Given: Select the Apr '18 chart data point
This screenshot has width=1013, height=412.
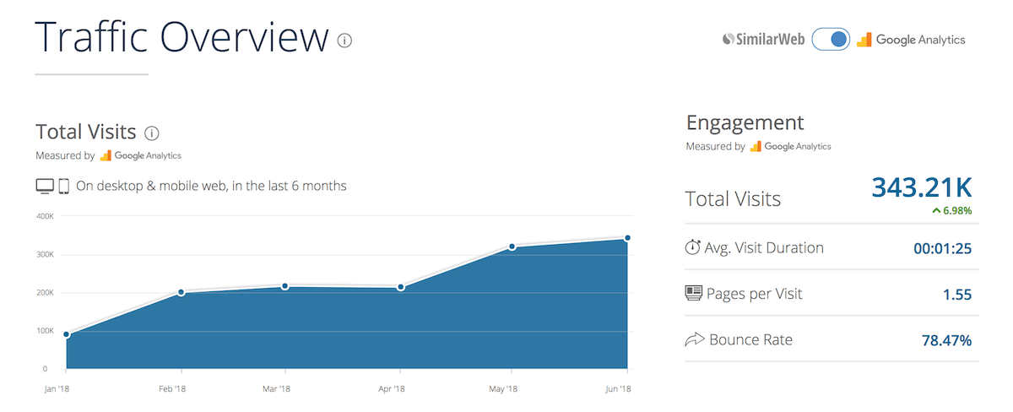Looking at the screenshot, I should click(x=401, y=288).
